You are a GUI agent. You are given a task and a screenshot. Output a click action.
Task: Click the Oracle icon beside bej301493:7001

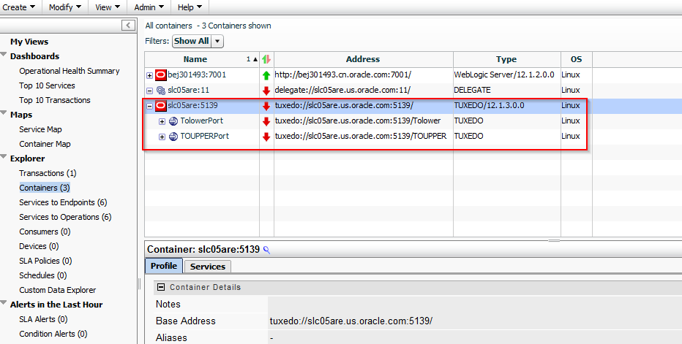click(160, 75)
